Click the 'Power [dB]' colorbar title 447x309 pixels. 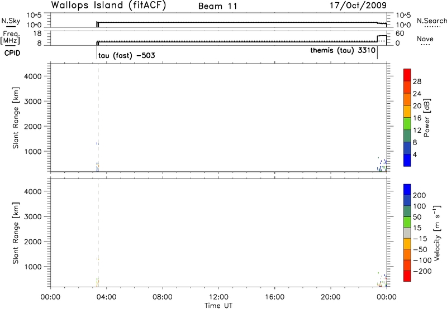click(x=427, y=118)
